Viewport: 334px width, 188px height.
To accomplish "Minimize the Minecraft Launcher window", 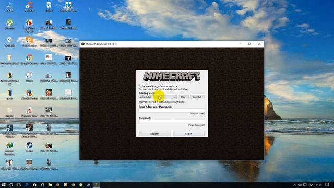I will point(240,44).
